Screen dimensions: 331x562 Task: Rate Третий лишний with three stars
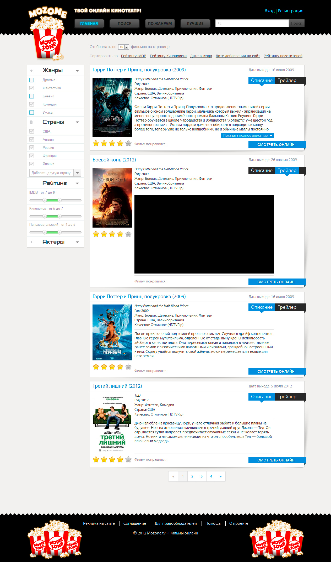click(112, 459)
